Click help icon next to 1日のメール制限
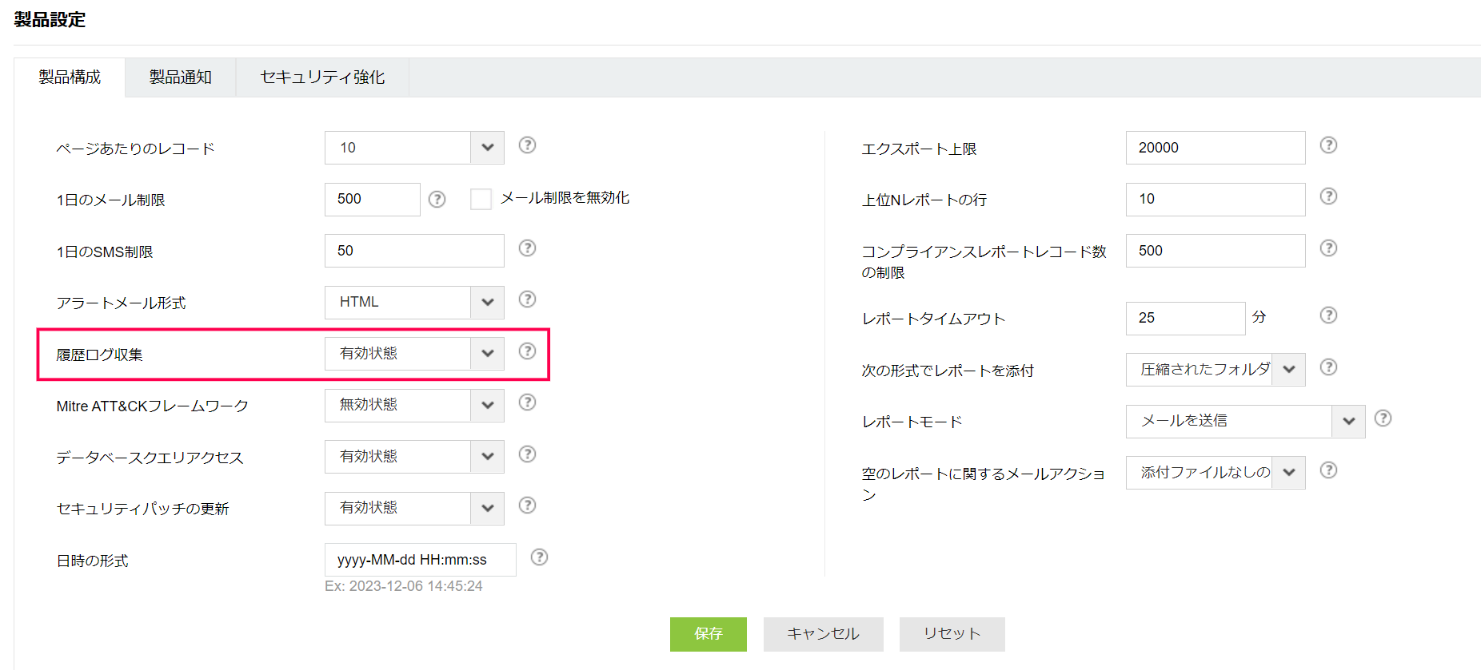Screen dimensions: 1481x670 [x=437, y=200]
